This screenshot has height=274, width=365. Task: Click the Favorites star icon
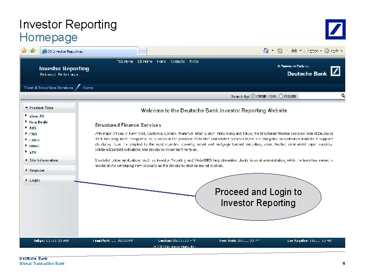(24, 50)
